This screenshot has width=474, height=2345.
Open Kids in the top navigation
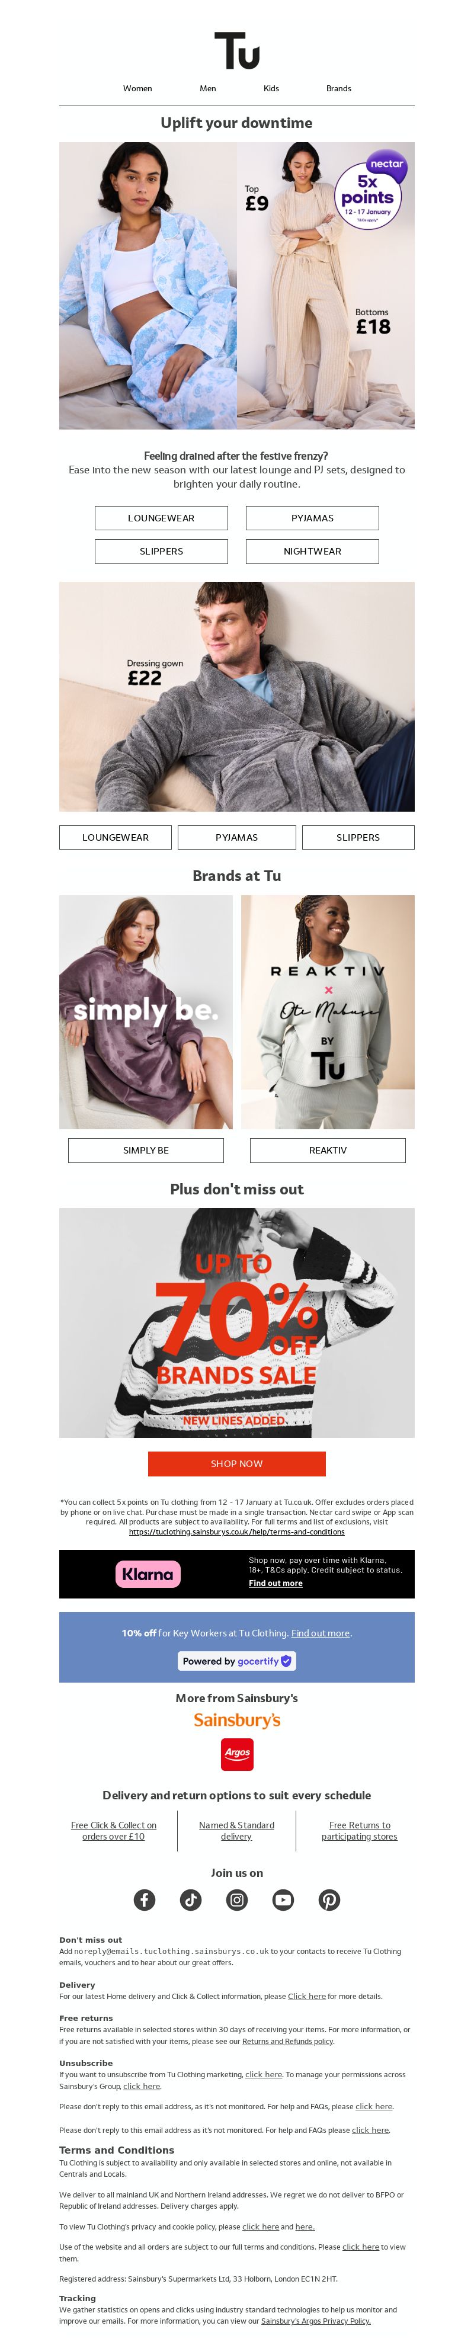click(x=271, y=88)
